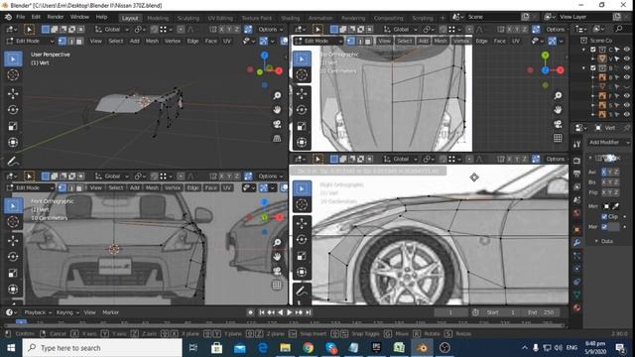Click the End frame field showing 250

tap(541, 312)
